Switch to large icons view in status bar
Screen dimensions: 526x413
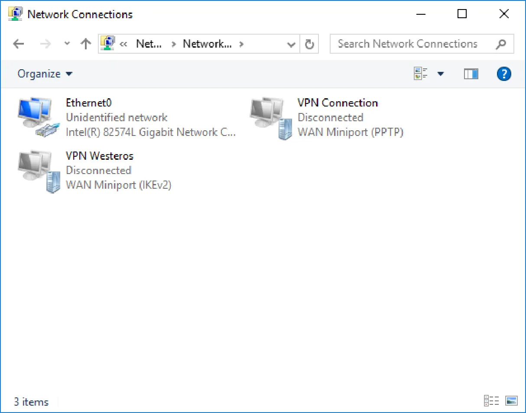(x=512, y=401)
